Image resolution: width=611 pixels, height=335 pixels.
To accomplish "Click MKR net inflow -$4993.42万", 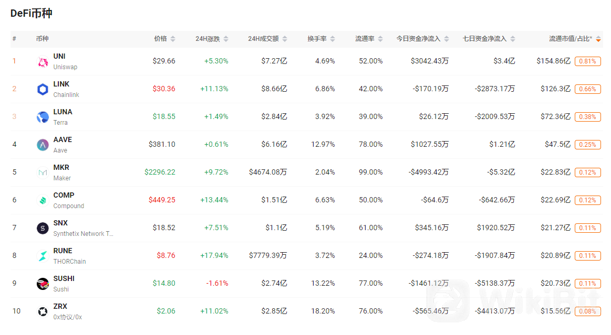I will pos(429,172).
